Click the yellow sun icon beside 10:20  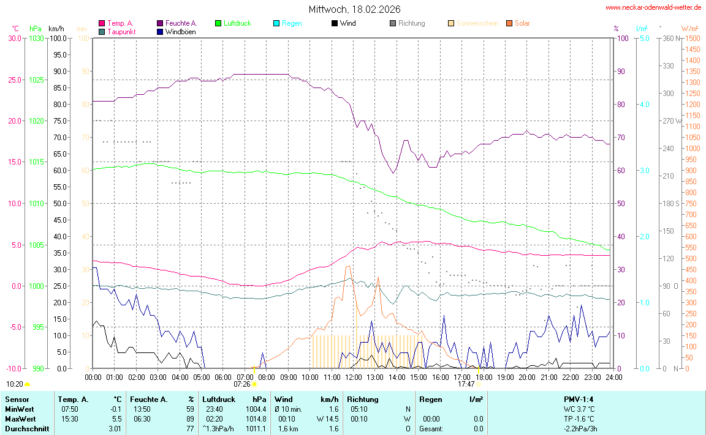pyautogui.click(x=27, y=384)
